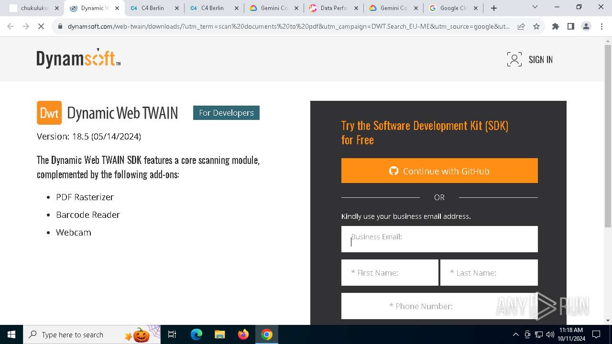Select the 'Webcam' list item text
612x344 pixels.
pos(74,232)
